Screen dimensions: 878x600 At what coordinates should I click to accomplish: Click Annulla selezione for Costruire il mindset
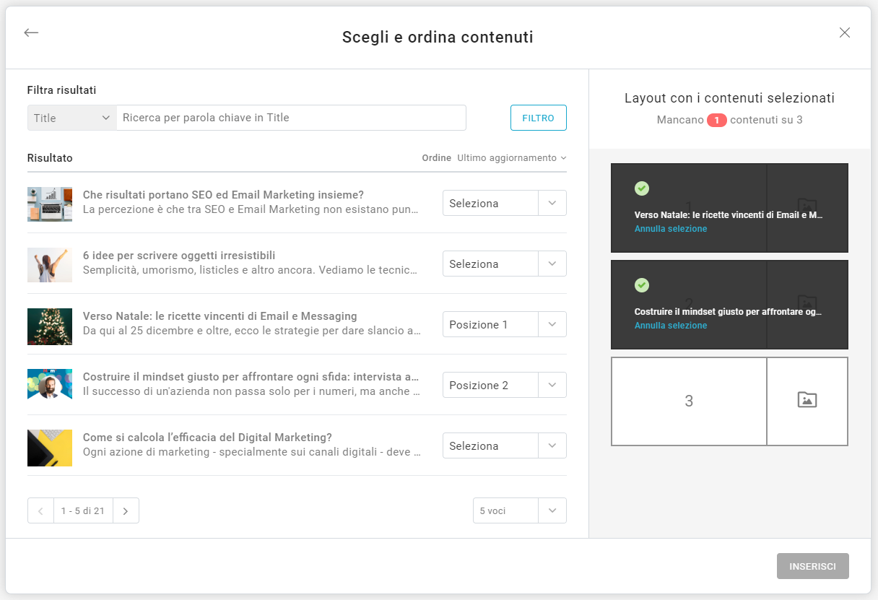(671, 326)
